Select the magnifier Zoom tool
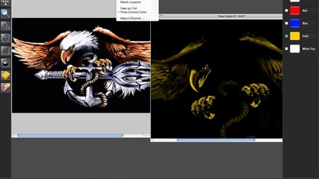This screenshot has width=319, height=179. click(x=5, y=14)
